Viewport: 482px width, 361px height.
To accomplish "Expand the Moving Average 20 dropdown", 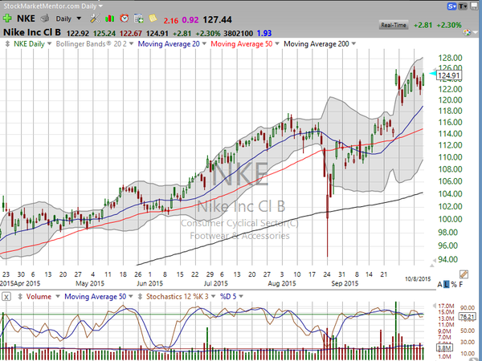I will [x=204, y=44].
